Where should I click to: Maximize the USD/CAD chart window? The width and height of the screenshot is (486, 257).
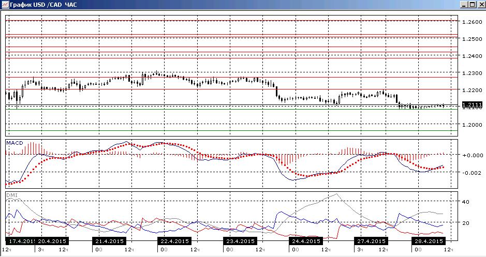pyautogui.click(x=472, y=4)
